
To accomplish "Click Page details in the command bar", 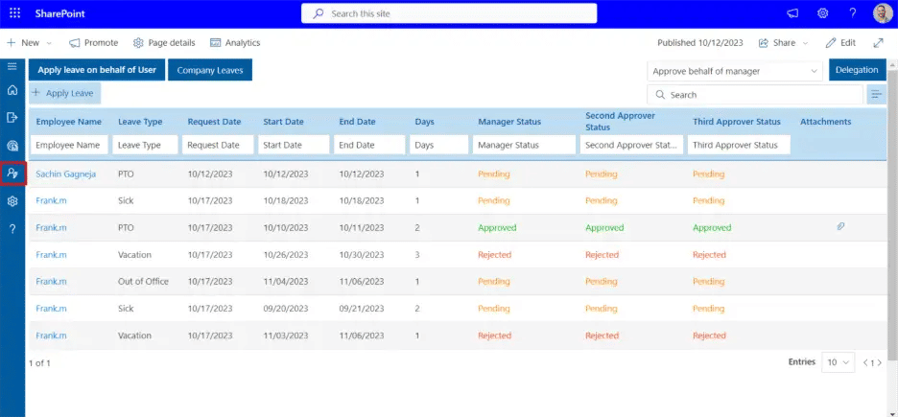I will click(x=165, y=43).
